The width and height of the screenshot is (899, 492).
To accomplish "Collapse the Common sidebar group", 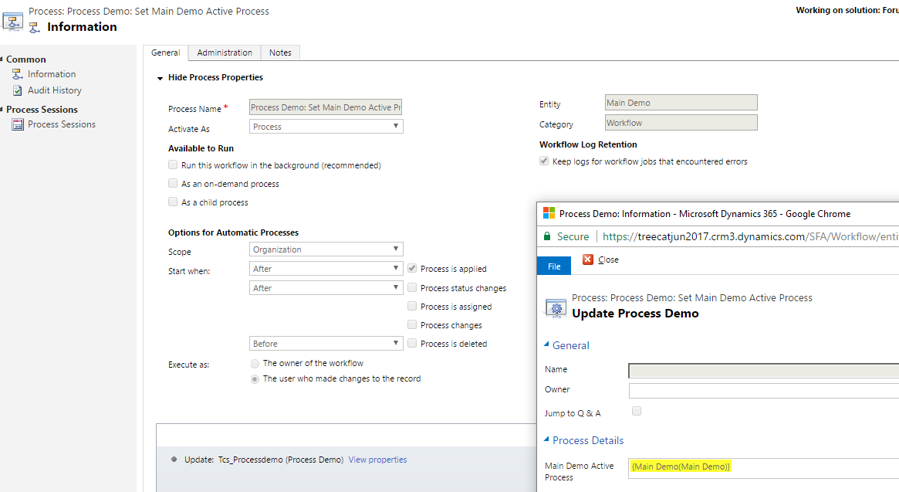I will click(x=2, y=59).
